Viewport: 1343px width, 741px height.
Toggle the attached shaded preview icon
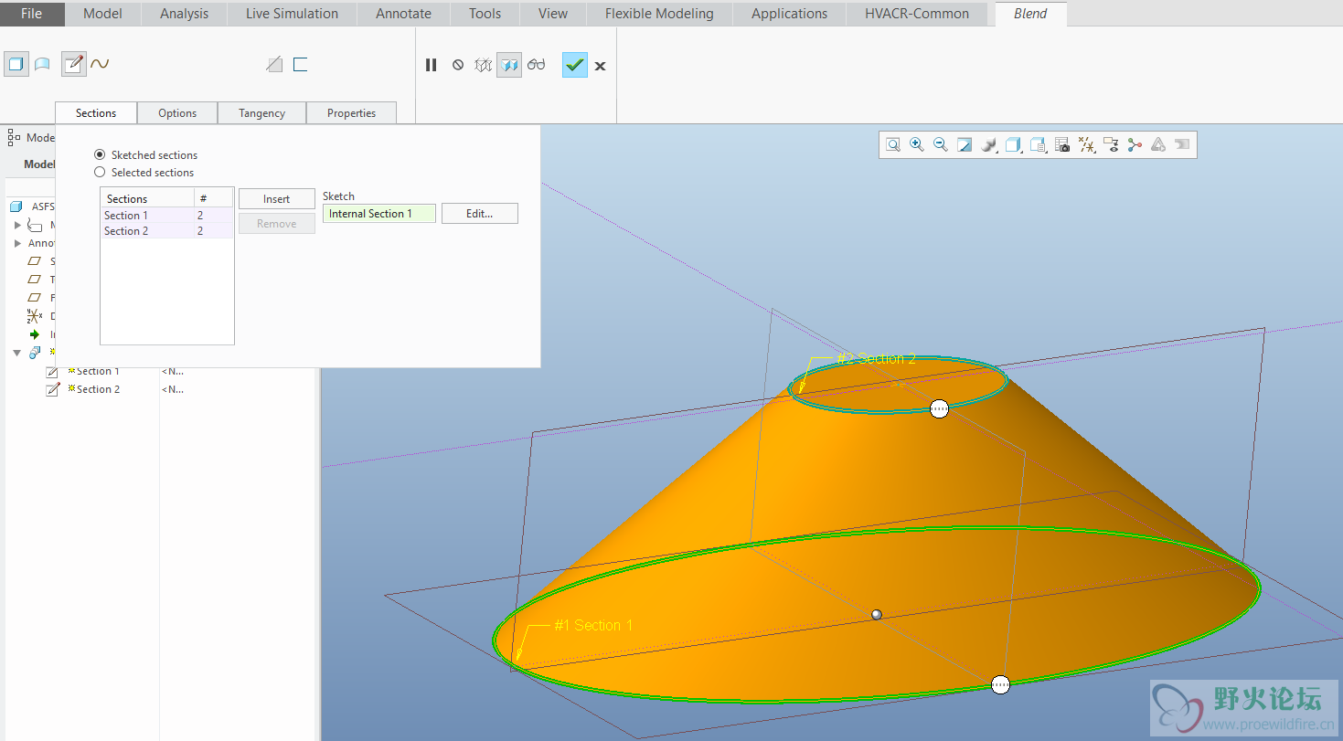point(509,65)
